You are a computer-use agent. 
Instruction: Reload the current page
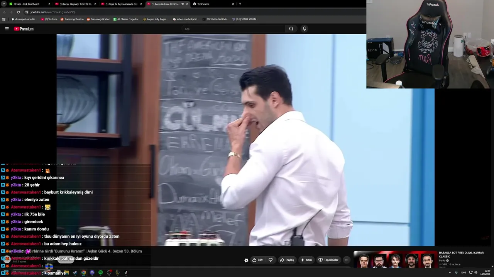point(18,12)
